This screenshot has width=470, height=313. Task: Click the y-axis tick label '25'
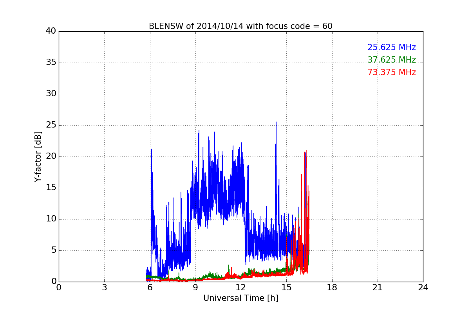pos(51,125)
